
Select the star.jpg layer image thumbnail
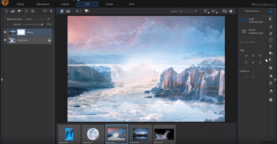(x=12, y=32)
